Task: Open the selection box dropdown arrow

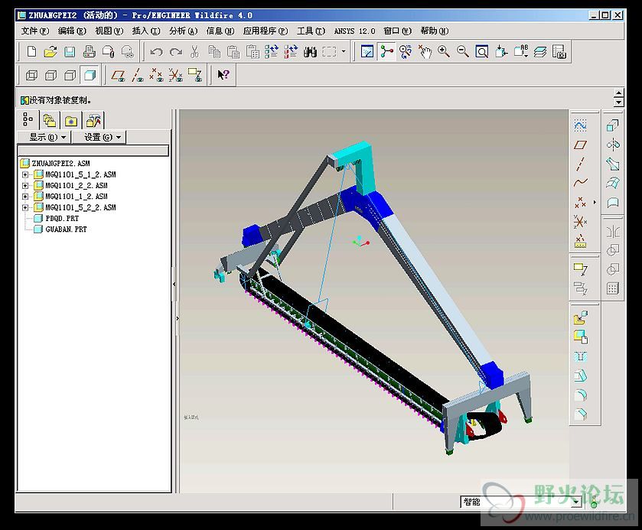Action: (x=343, y=51)
